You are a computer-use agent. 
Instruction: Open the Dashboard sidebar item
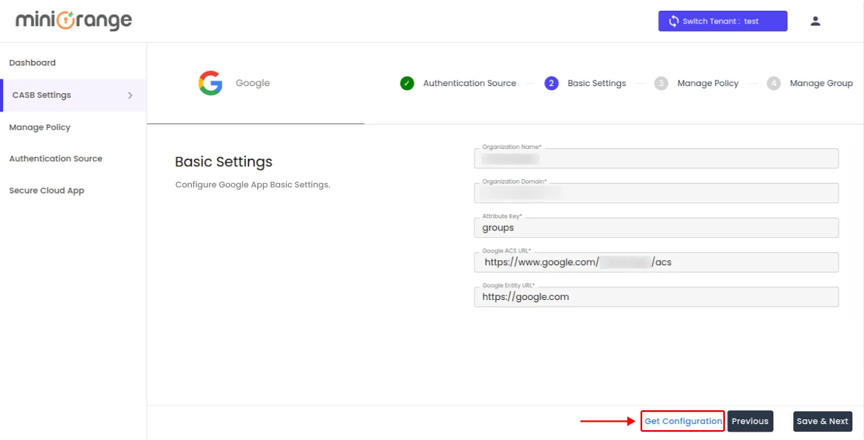click(32, 62)
